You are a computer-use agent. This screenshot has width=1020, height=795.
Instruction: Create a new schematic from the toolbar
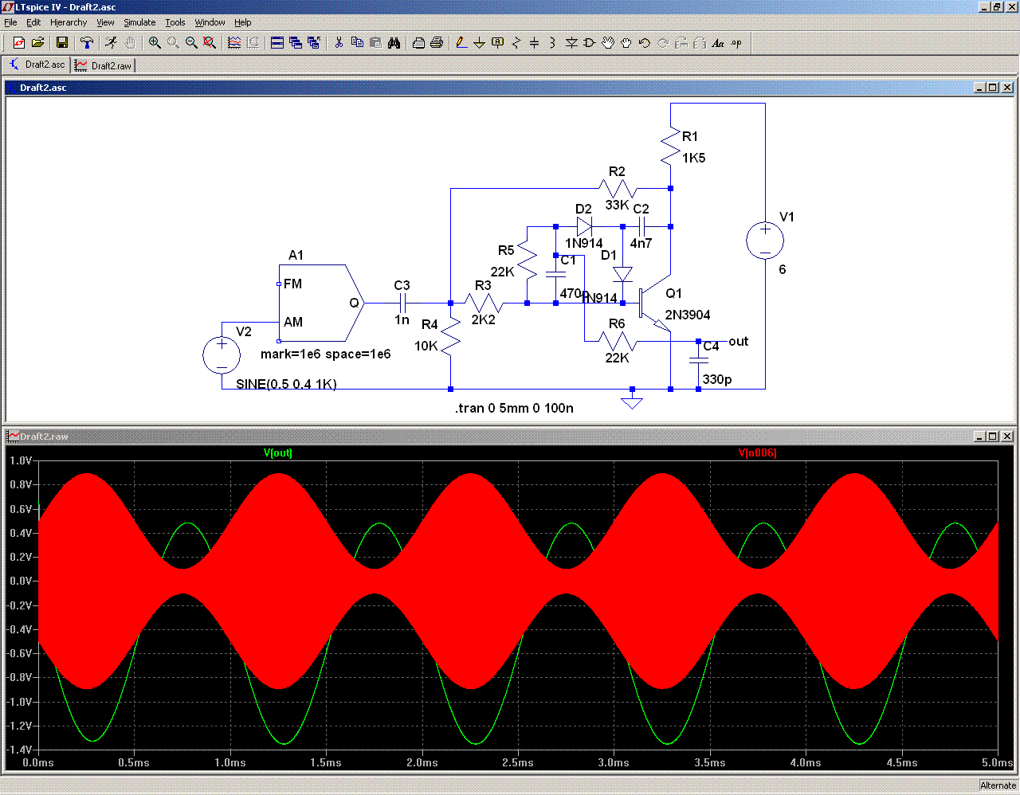tap(19, 43)
